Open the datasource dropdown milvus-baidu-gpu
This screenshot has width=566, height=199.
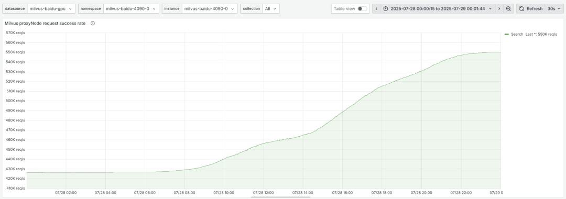[51, 9]
